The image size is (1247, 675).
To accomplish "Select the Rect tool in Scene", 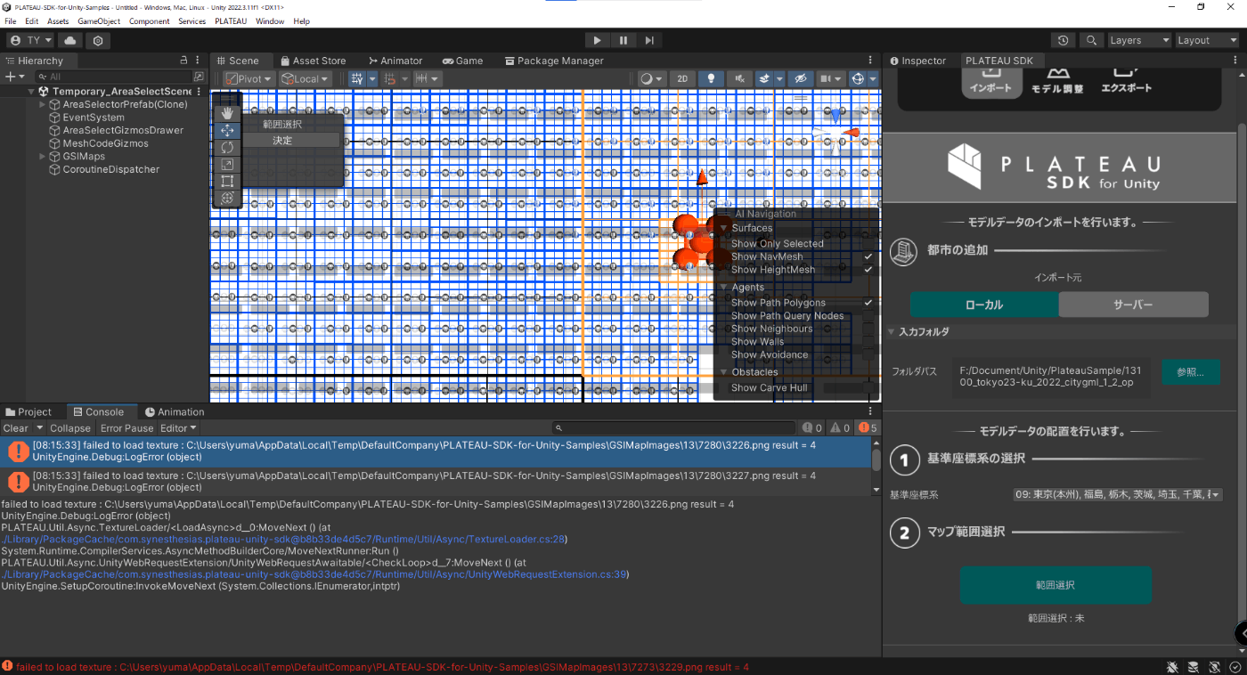I will coord(227,181).
